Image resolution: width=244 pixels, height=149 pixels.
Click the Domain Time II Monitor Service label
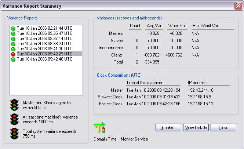click(121, 139)
